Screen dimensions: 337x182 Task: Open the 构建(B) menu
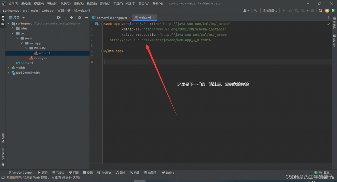click(92, 4)
